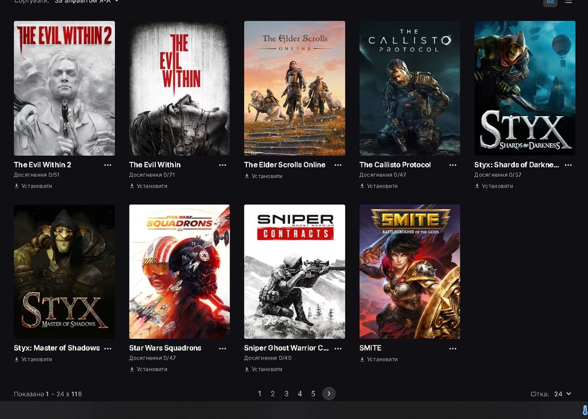Click Star Wars Squadrons title text
The height and width of the screenshot is (419, 588).
[165, 348]
